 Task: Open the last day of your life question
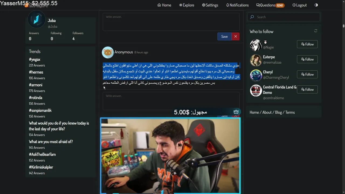pos(59,126)
